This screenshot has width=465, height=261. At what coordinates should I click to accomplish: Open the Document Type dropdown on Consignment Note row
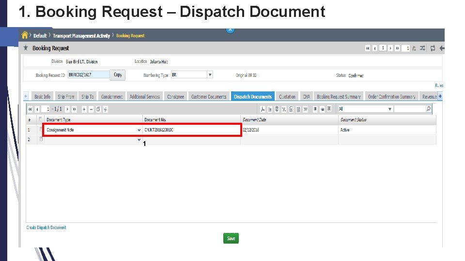coord(139,130)
